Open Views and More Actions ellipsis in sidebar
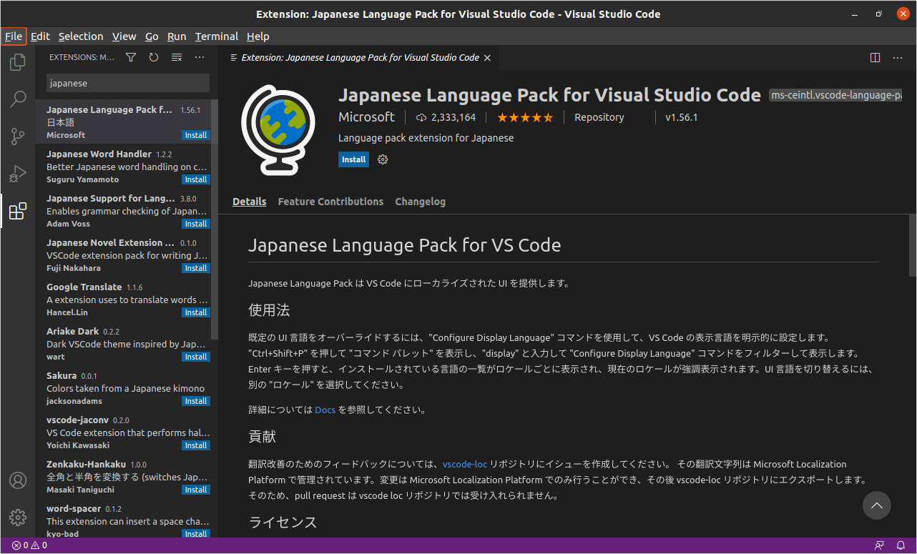917x554 pixels. (x=200, y=57)
